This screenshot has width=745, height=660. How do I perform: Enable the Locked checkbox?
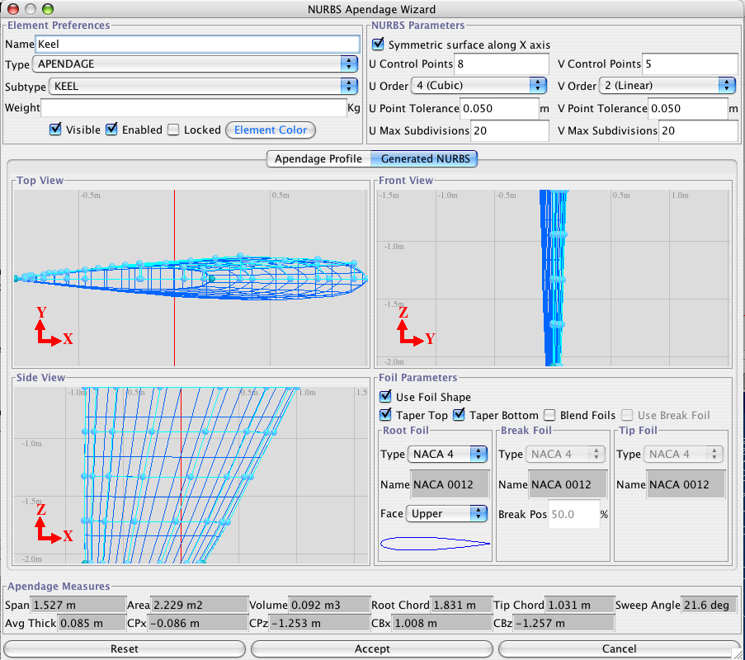tap(173, 130)
